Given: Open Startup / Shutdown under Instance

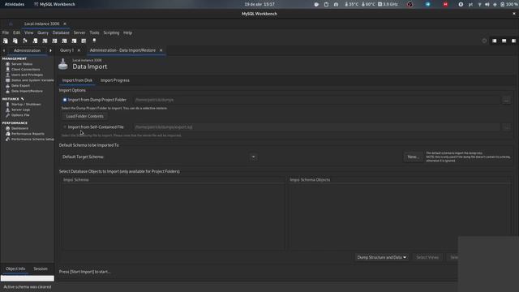Looking at the screenshot, I should [26, 105].
